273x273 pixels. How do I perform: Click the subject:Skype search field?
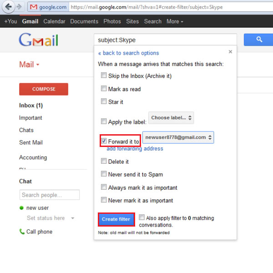(165, 40)
